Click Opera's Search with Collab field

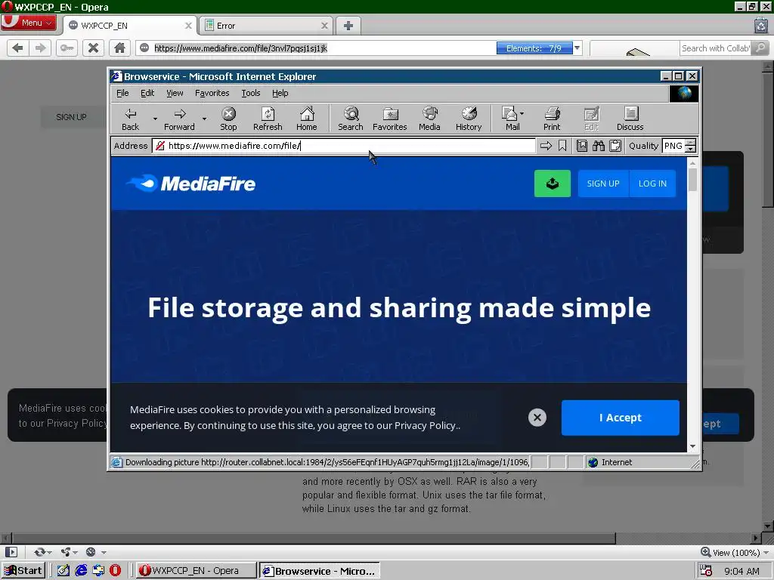point(716,48)
